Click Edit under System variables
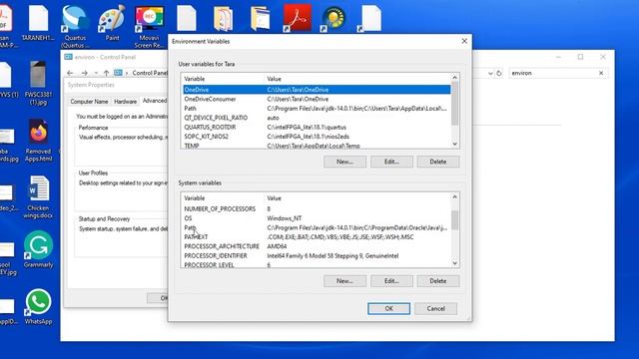 391,281
